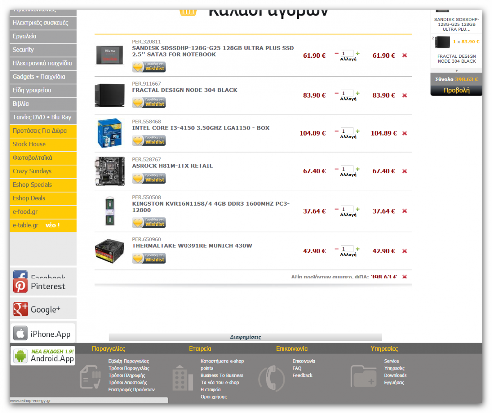This screenshot has width=492, height=413.
Task: Remove Thermaltake Munich 430W from cart
Action: point(405,251)
